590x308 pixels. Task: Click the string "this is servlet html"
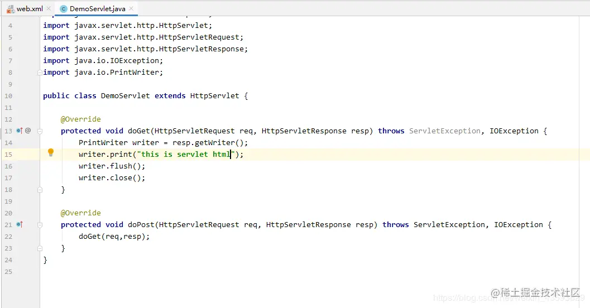click(x=186, y=154)
